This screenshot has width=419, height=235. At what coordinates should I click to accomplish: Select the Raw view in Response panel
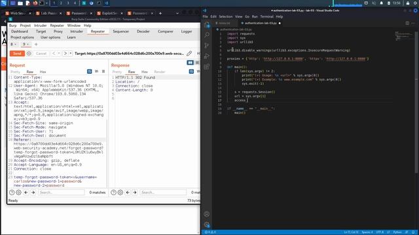(x=132, y=72)
